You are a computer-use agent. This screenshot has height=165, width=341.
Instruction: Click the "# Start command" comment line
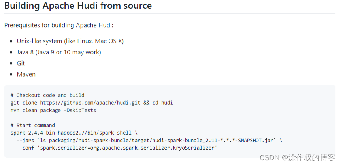click(x=33, y=126)
